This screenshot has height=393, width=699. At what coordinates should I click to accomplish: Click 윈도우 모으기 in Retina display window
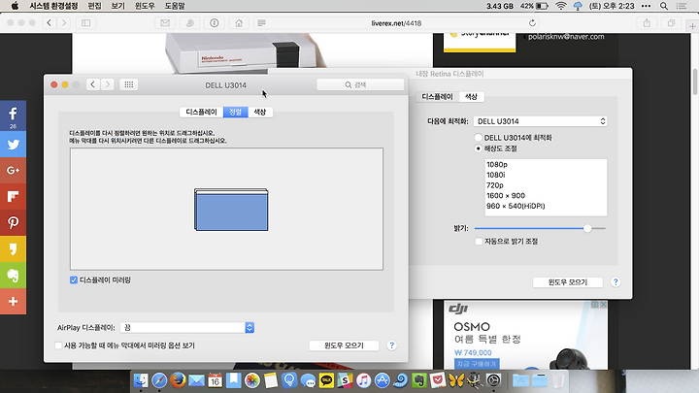point(568,282)
